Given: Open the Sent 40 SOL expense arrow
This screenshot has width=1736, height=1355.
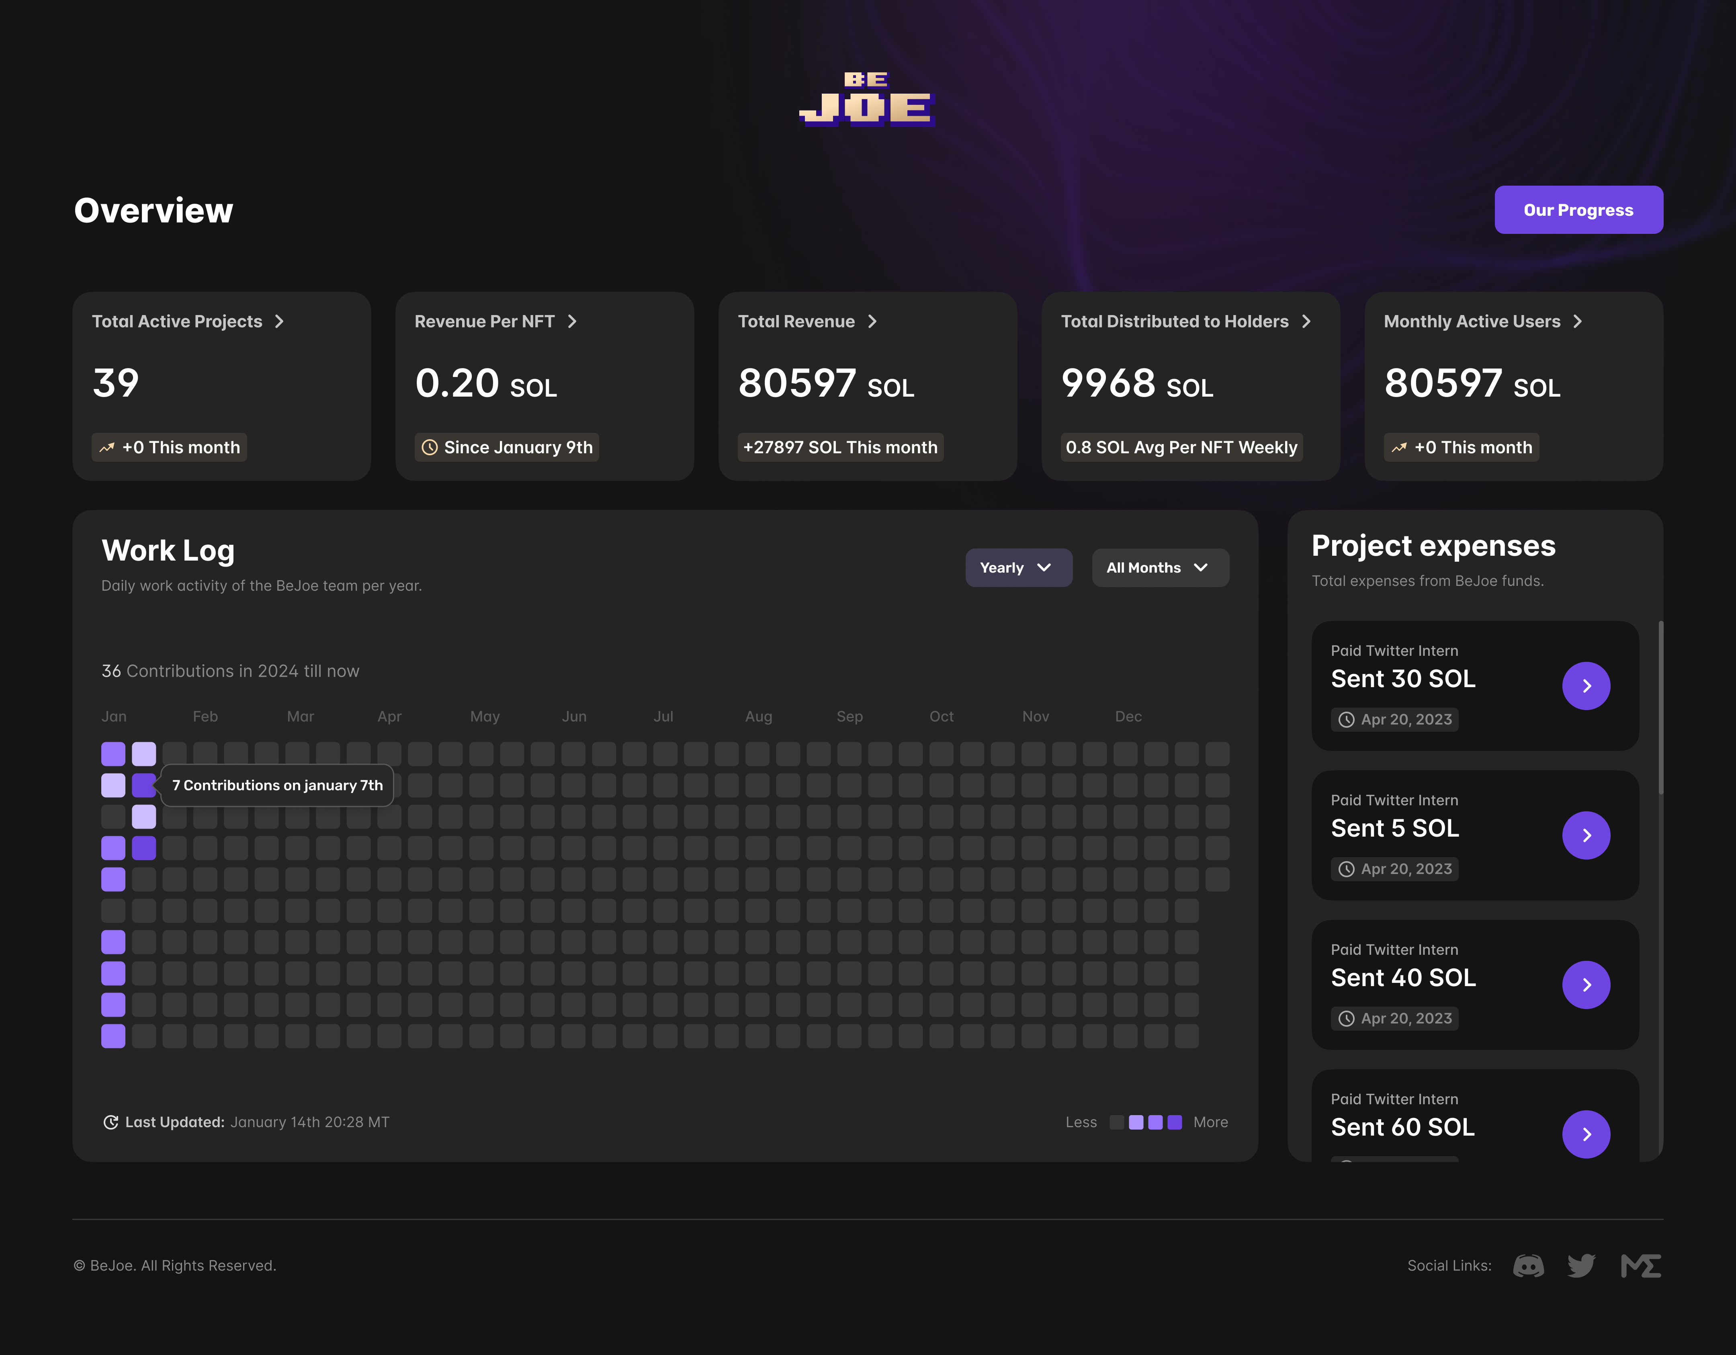Looking at the screenshot, I should pyautogui.click(x=1586, y=985).
